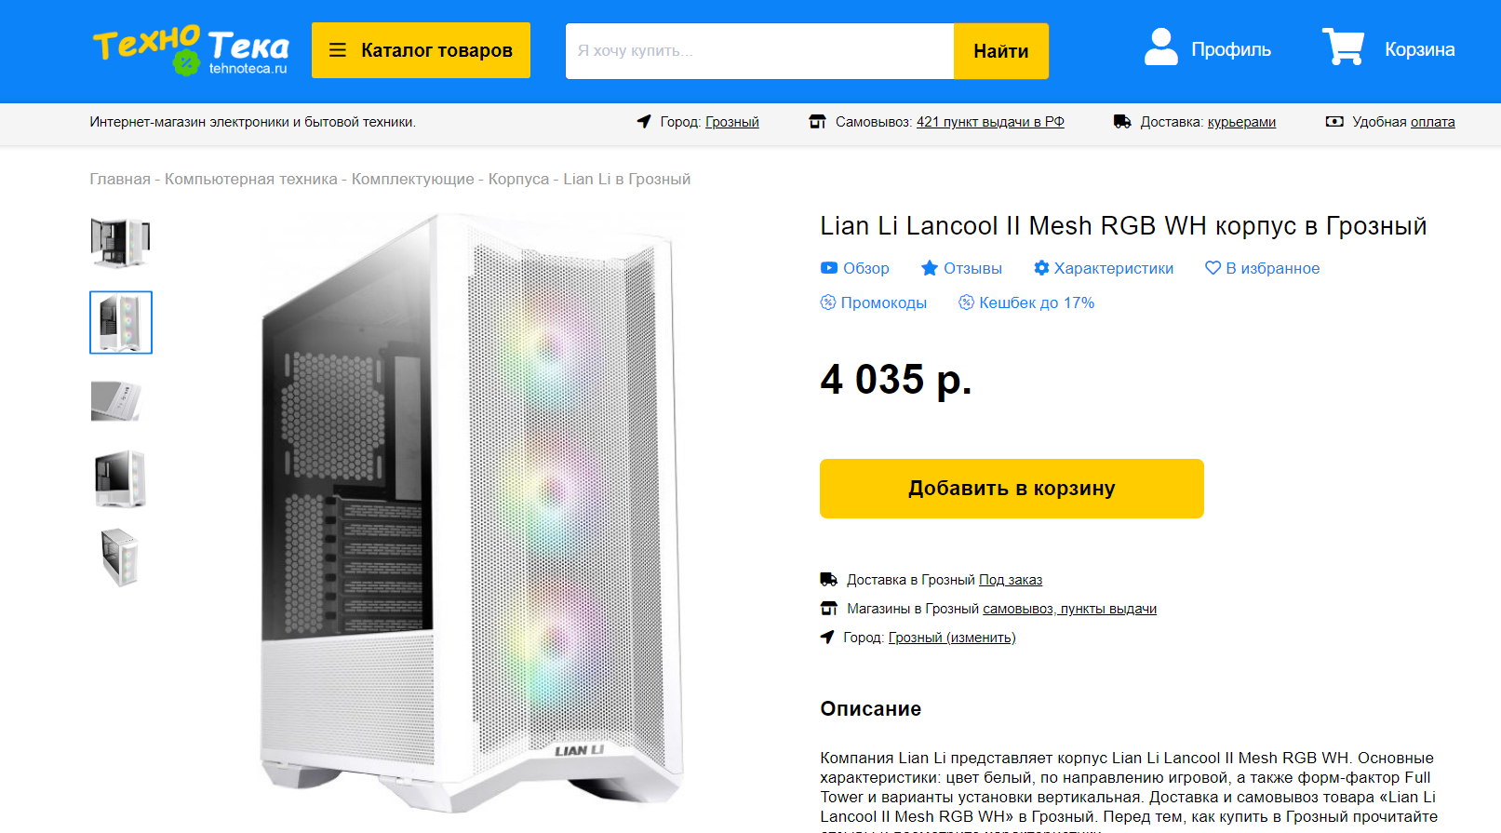Click the TechnoTeka logo
Image resolution: width=1501 pixels, height=833 pixels.
(x=191, y=50)
